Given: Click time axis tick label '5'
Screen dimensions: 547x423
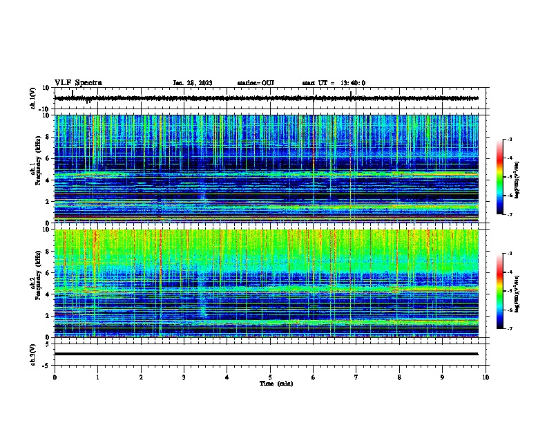Looking at the screenshot, I should [270, 377].
